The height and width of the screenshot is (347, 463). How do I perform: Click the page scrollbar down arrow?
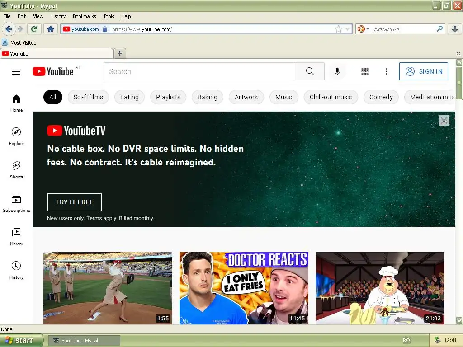coord(459,320)
